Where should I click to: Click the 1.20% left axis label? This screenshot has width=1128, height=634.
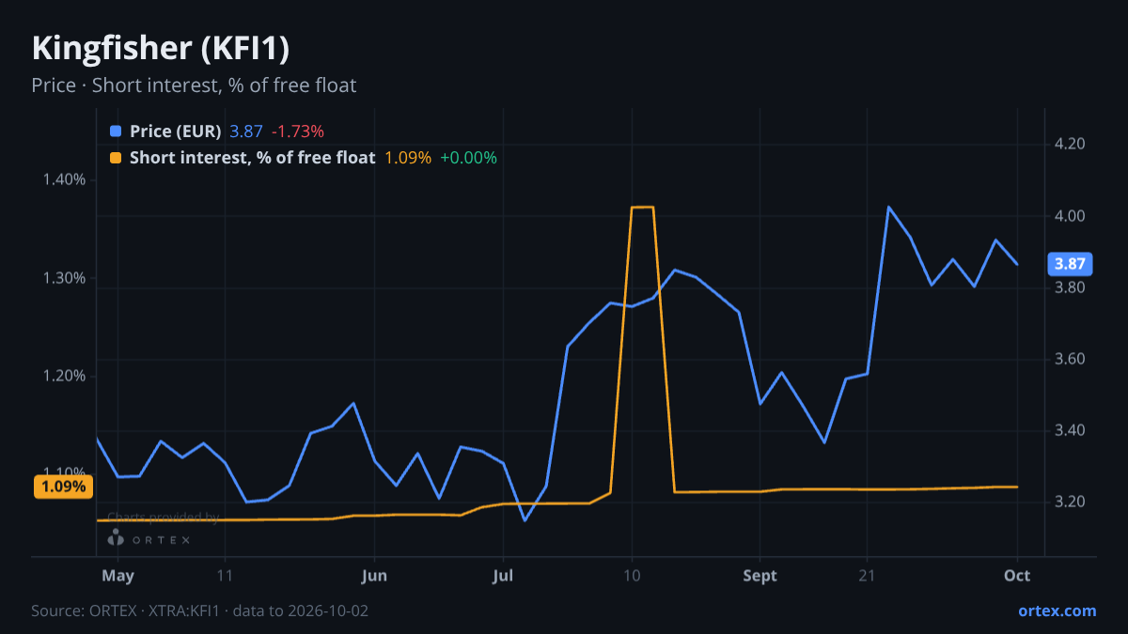point(64,376)
